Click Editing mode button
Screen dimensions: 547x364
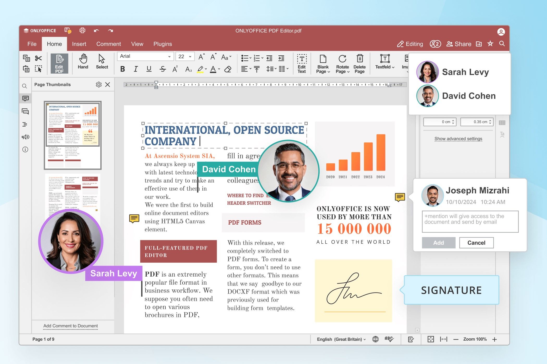(x=410, y=44)
